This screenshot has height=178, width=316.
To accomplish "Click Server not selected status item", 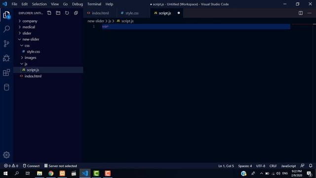I will pyautogui.click(x=60, y=166).
